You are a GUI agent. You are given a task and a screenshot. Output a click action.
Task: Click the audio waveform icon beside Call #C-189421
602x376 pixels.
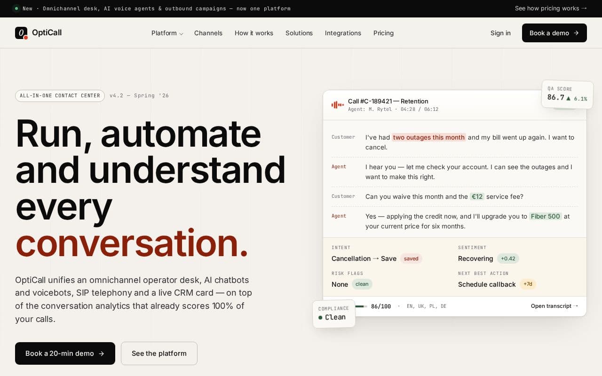click(x=338, y=105)
